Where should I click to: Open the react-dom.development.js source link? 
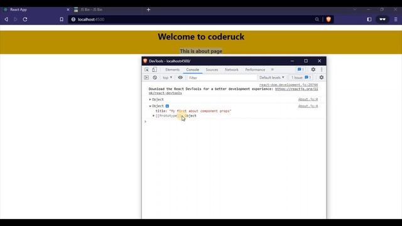288,85
